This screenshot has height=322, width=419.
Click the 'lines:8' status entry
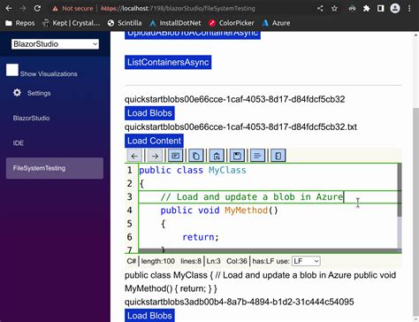(x=191, y=261)
